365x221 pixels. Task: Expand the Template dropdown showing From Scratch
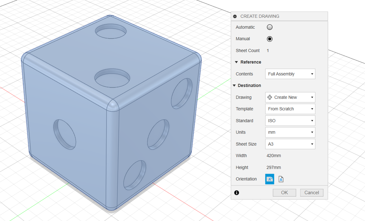tap(290, 109)
